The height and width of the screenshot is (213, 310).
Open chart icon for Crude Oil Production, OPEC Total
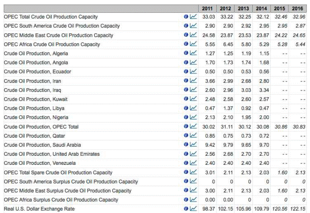pyautogui.click(x=193, y=126)
